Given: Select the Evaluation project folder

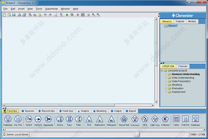Looking at the screenshot, I should click(x=176, y=88).
